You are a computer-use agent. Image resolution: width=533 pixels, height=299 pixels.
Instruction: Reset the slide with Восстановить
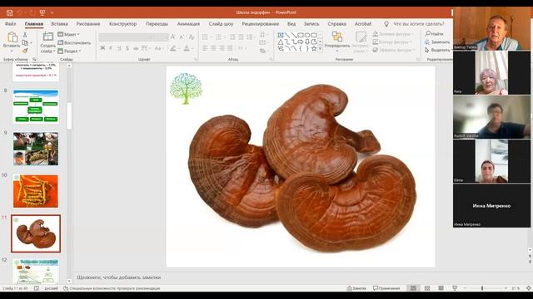(74, 42)
